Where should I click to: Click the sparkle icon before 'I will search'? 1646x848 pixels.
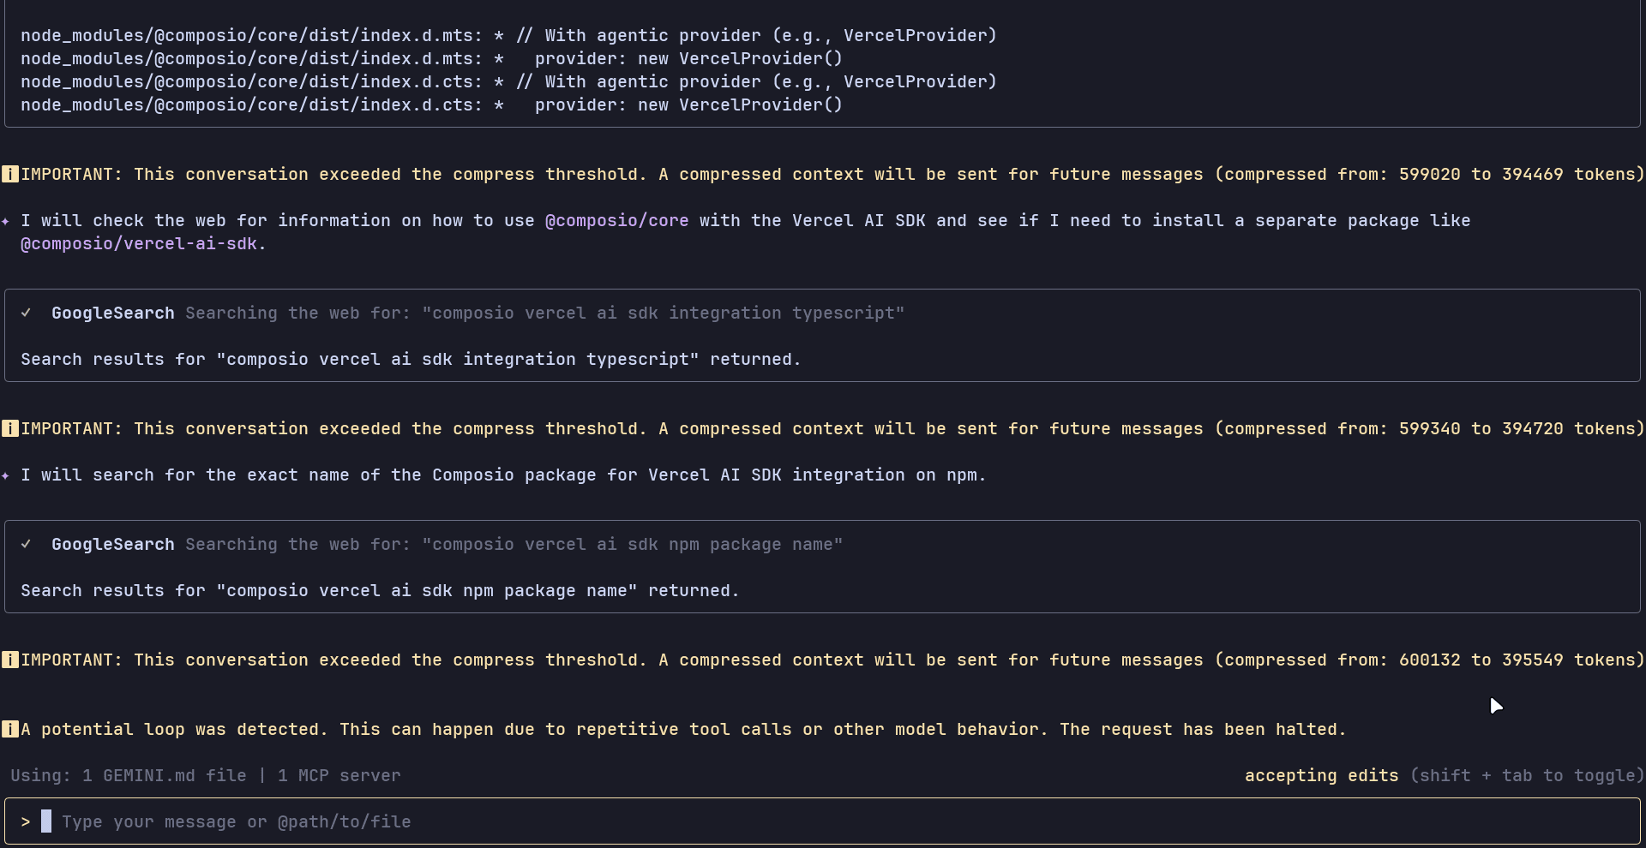point(6,475)
